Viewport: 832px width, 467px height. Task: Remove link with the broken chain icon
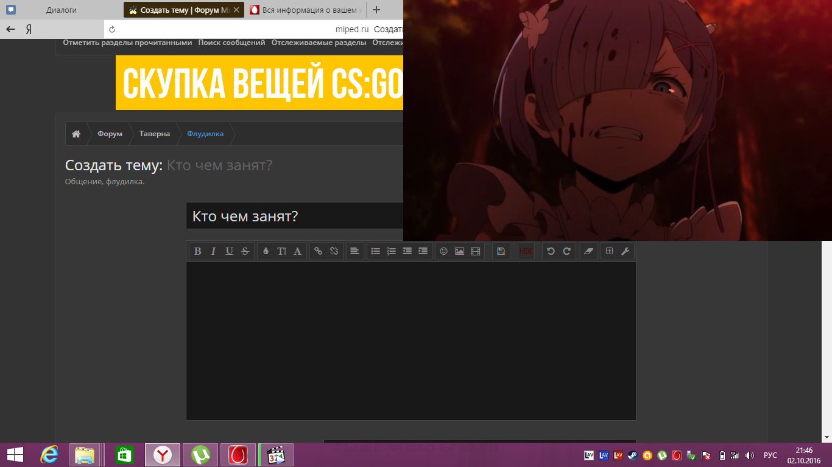(334, 251)
